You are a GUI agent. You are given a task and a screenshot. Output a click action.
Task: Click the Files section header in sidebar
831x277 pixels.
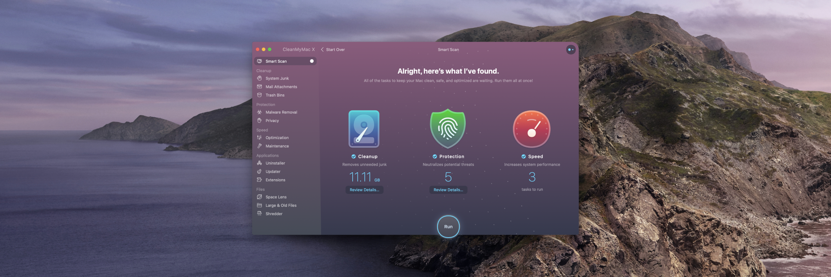(261, 189)
